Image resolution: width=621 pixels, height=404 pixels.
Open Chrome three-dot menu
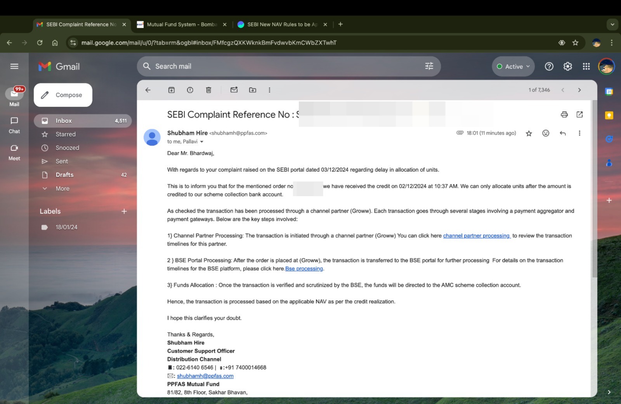pos(612,43)
